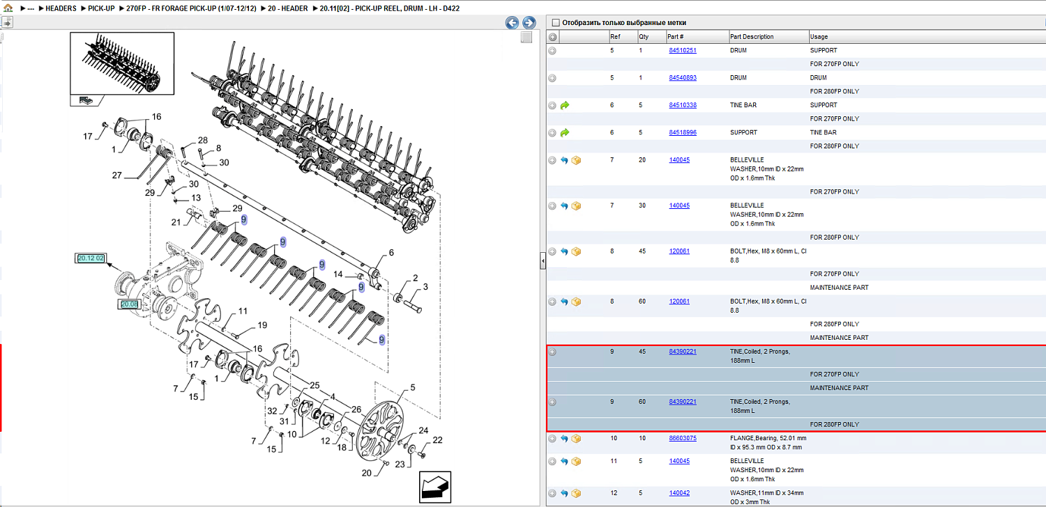Click the green arrow in the 84510338 row

(565, 105)
